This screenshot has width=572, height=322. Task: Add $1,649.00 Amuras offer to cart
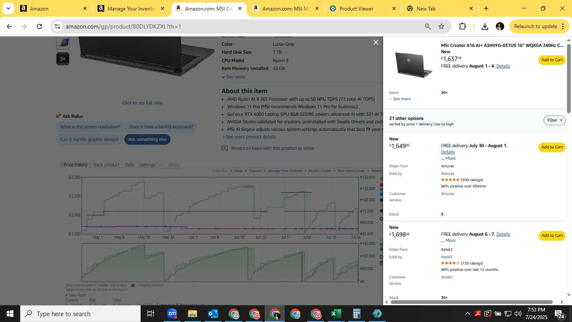tap(552, 147)
